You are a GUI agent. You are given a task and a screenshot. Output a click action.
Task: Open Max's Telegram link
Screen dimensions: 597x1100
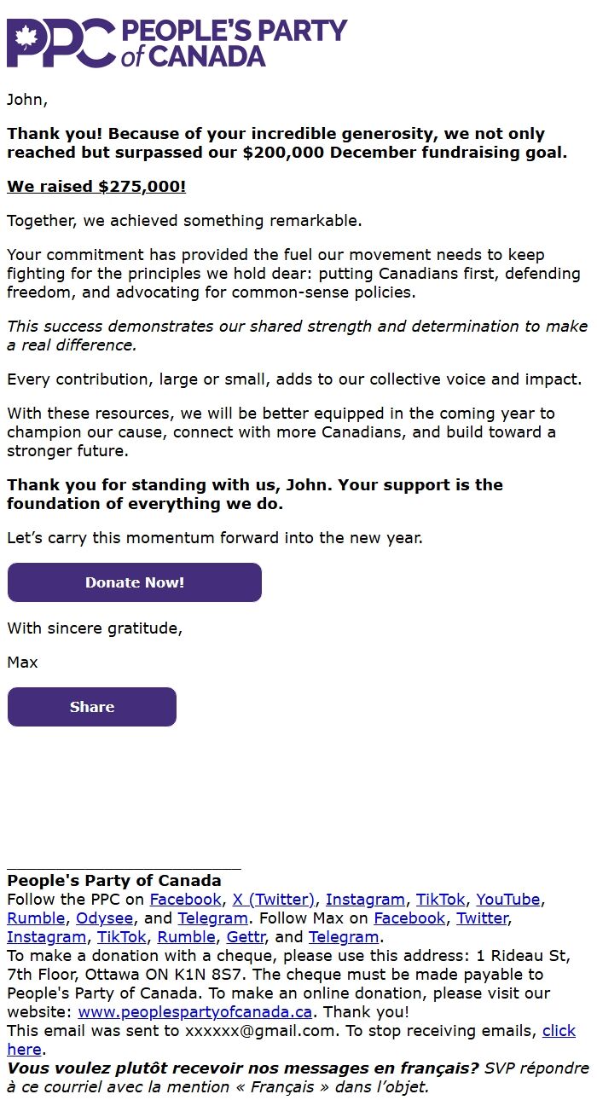pyautogui.click(x=344, y=936)
